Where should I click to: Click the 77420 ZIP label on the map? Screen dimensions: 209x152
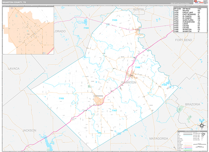[x=164, y=85]
